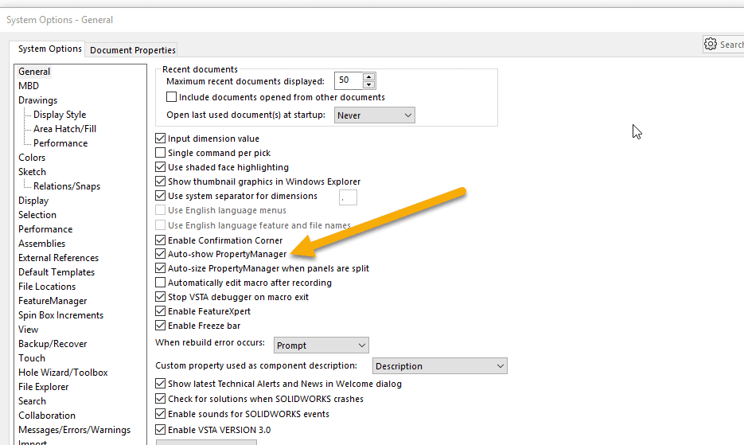Open the Touch options category
Image resolution: width=744 pixels, height=445 pixels.
coord(32,358)
